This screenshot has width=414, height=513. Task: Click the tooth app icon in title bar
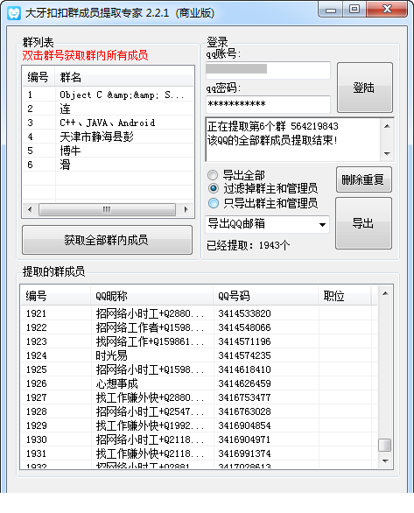point(14,13)
